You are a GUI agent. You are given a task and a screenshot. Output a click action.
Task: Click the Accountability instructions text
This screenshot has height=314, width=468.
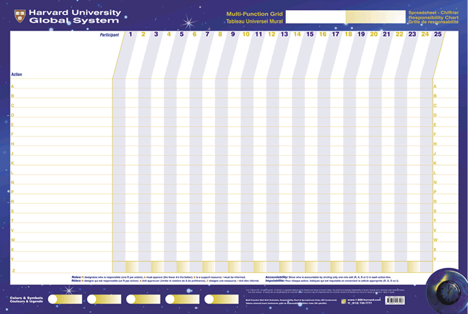(338, 278)
